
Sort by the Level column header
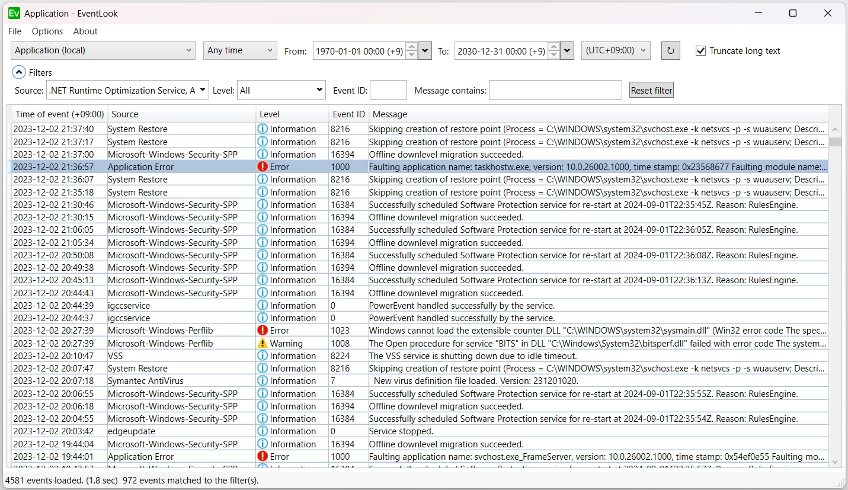click(292, 114)
